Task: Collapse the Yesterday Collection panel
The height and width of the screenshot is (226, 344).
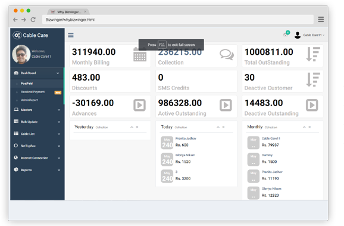Action: point(132,127)
